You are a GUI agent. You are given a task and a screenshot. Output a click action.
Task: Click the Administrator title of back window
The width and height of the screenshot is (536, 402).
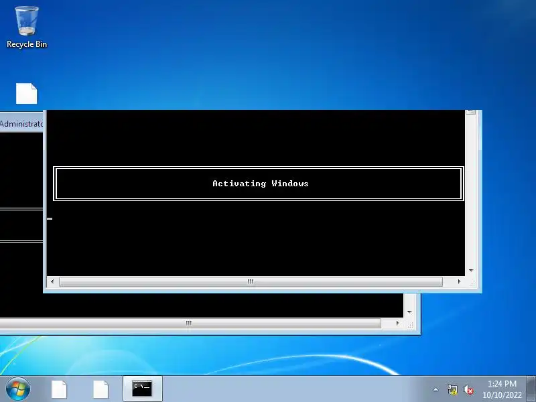[21, 124]
